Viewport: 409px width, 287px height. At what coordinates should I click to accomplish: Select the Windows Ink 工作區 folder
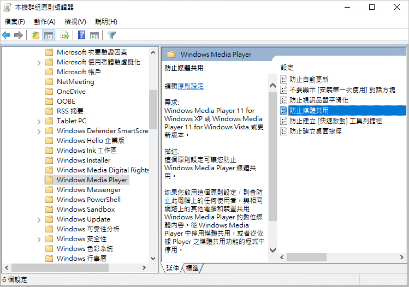[x=87, y=151]
